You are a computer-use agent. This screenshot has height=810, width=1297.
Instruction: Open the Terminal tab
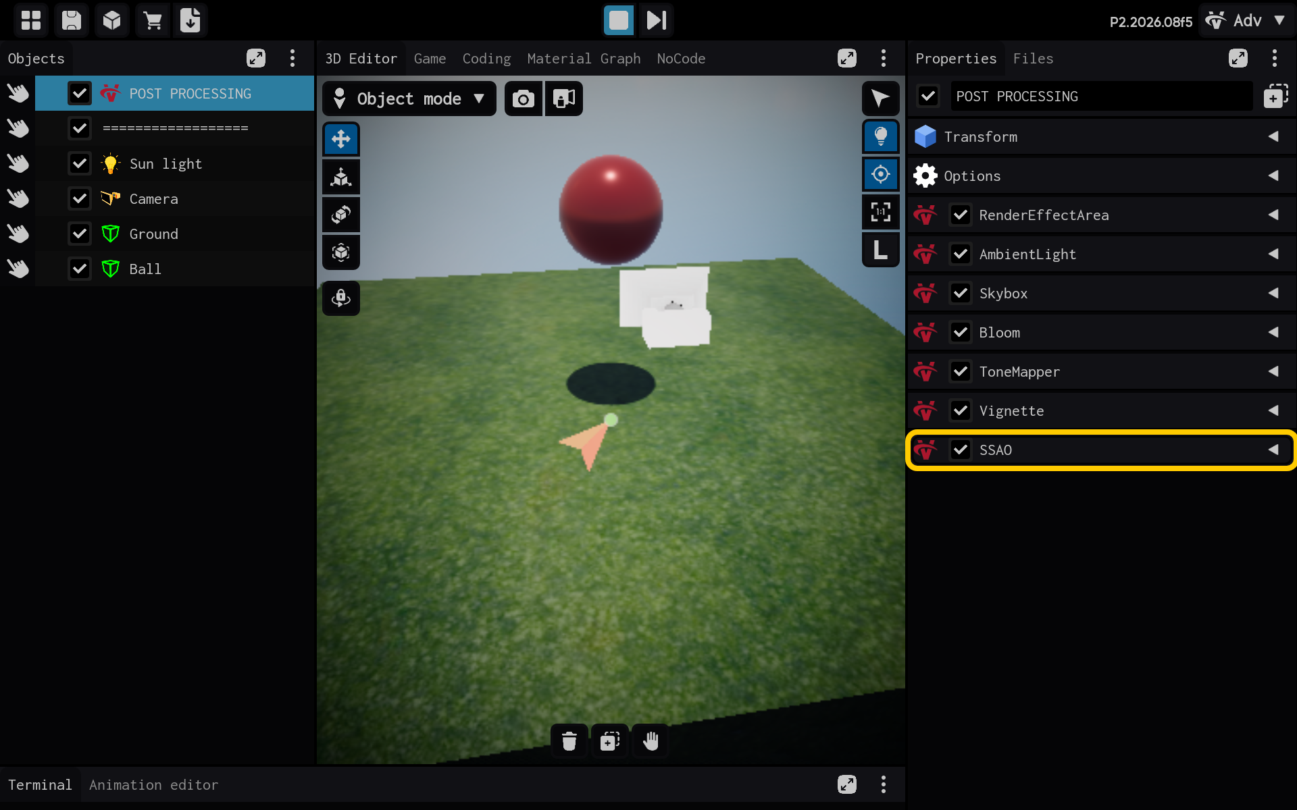tap(40, 785)
